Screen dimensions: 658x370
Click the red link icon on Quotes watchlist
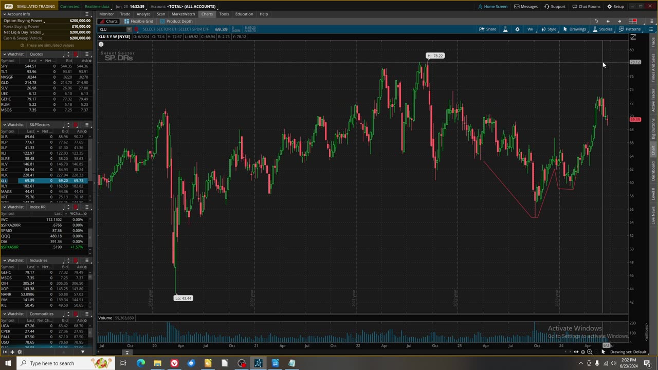(x=76, y=54)
